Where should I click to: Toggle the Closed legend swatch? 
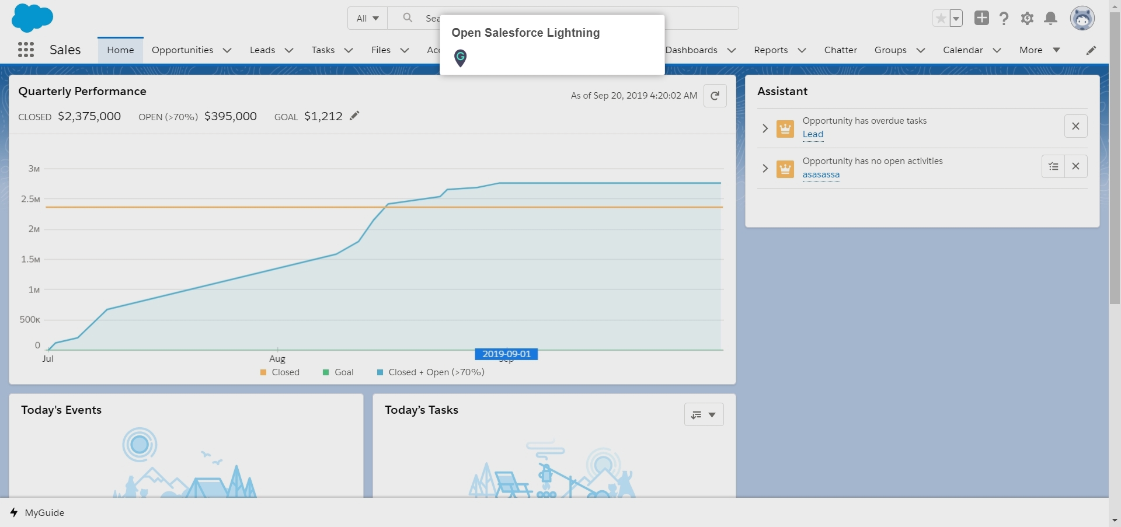click(263, 372)
